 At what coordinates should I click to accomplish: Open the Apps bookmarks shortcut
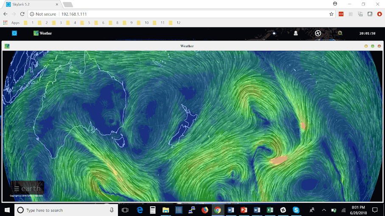click(11, 23)
